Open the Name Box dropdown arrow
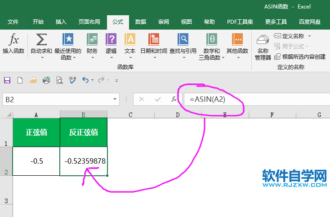 [x=115, y=99]
